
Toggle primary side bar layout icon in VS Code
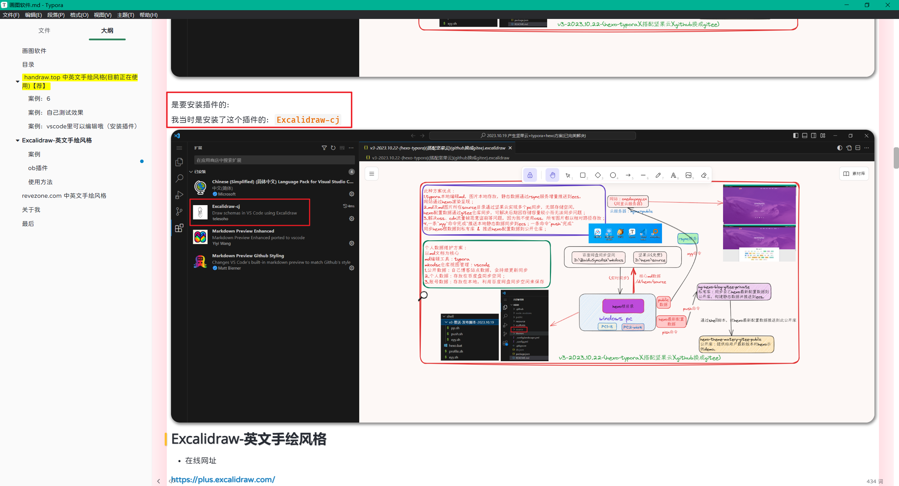(x=795, y=136)
